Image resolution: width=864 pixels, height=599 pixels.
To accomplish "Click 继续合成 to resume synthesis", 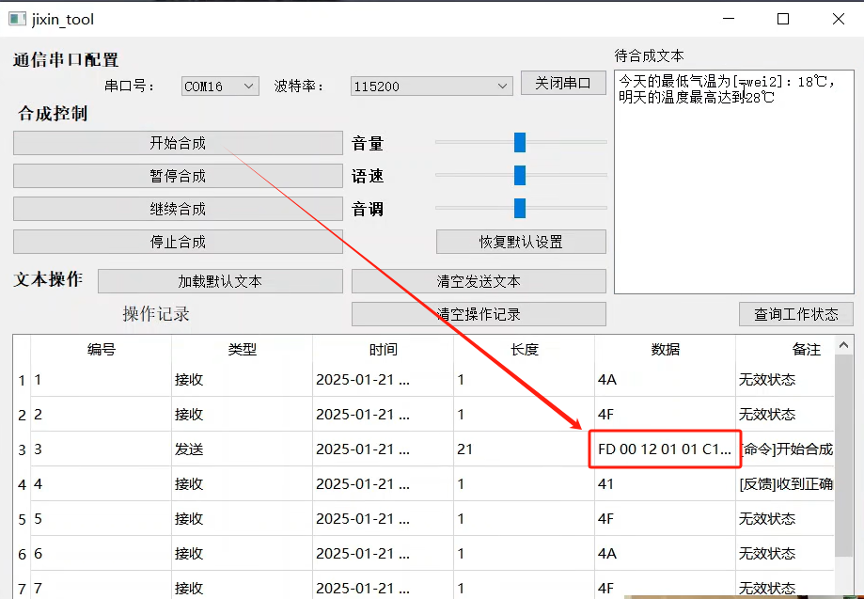I will 177,208.
